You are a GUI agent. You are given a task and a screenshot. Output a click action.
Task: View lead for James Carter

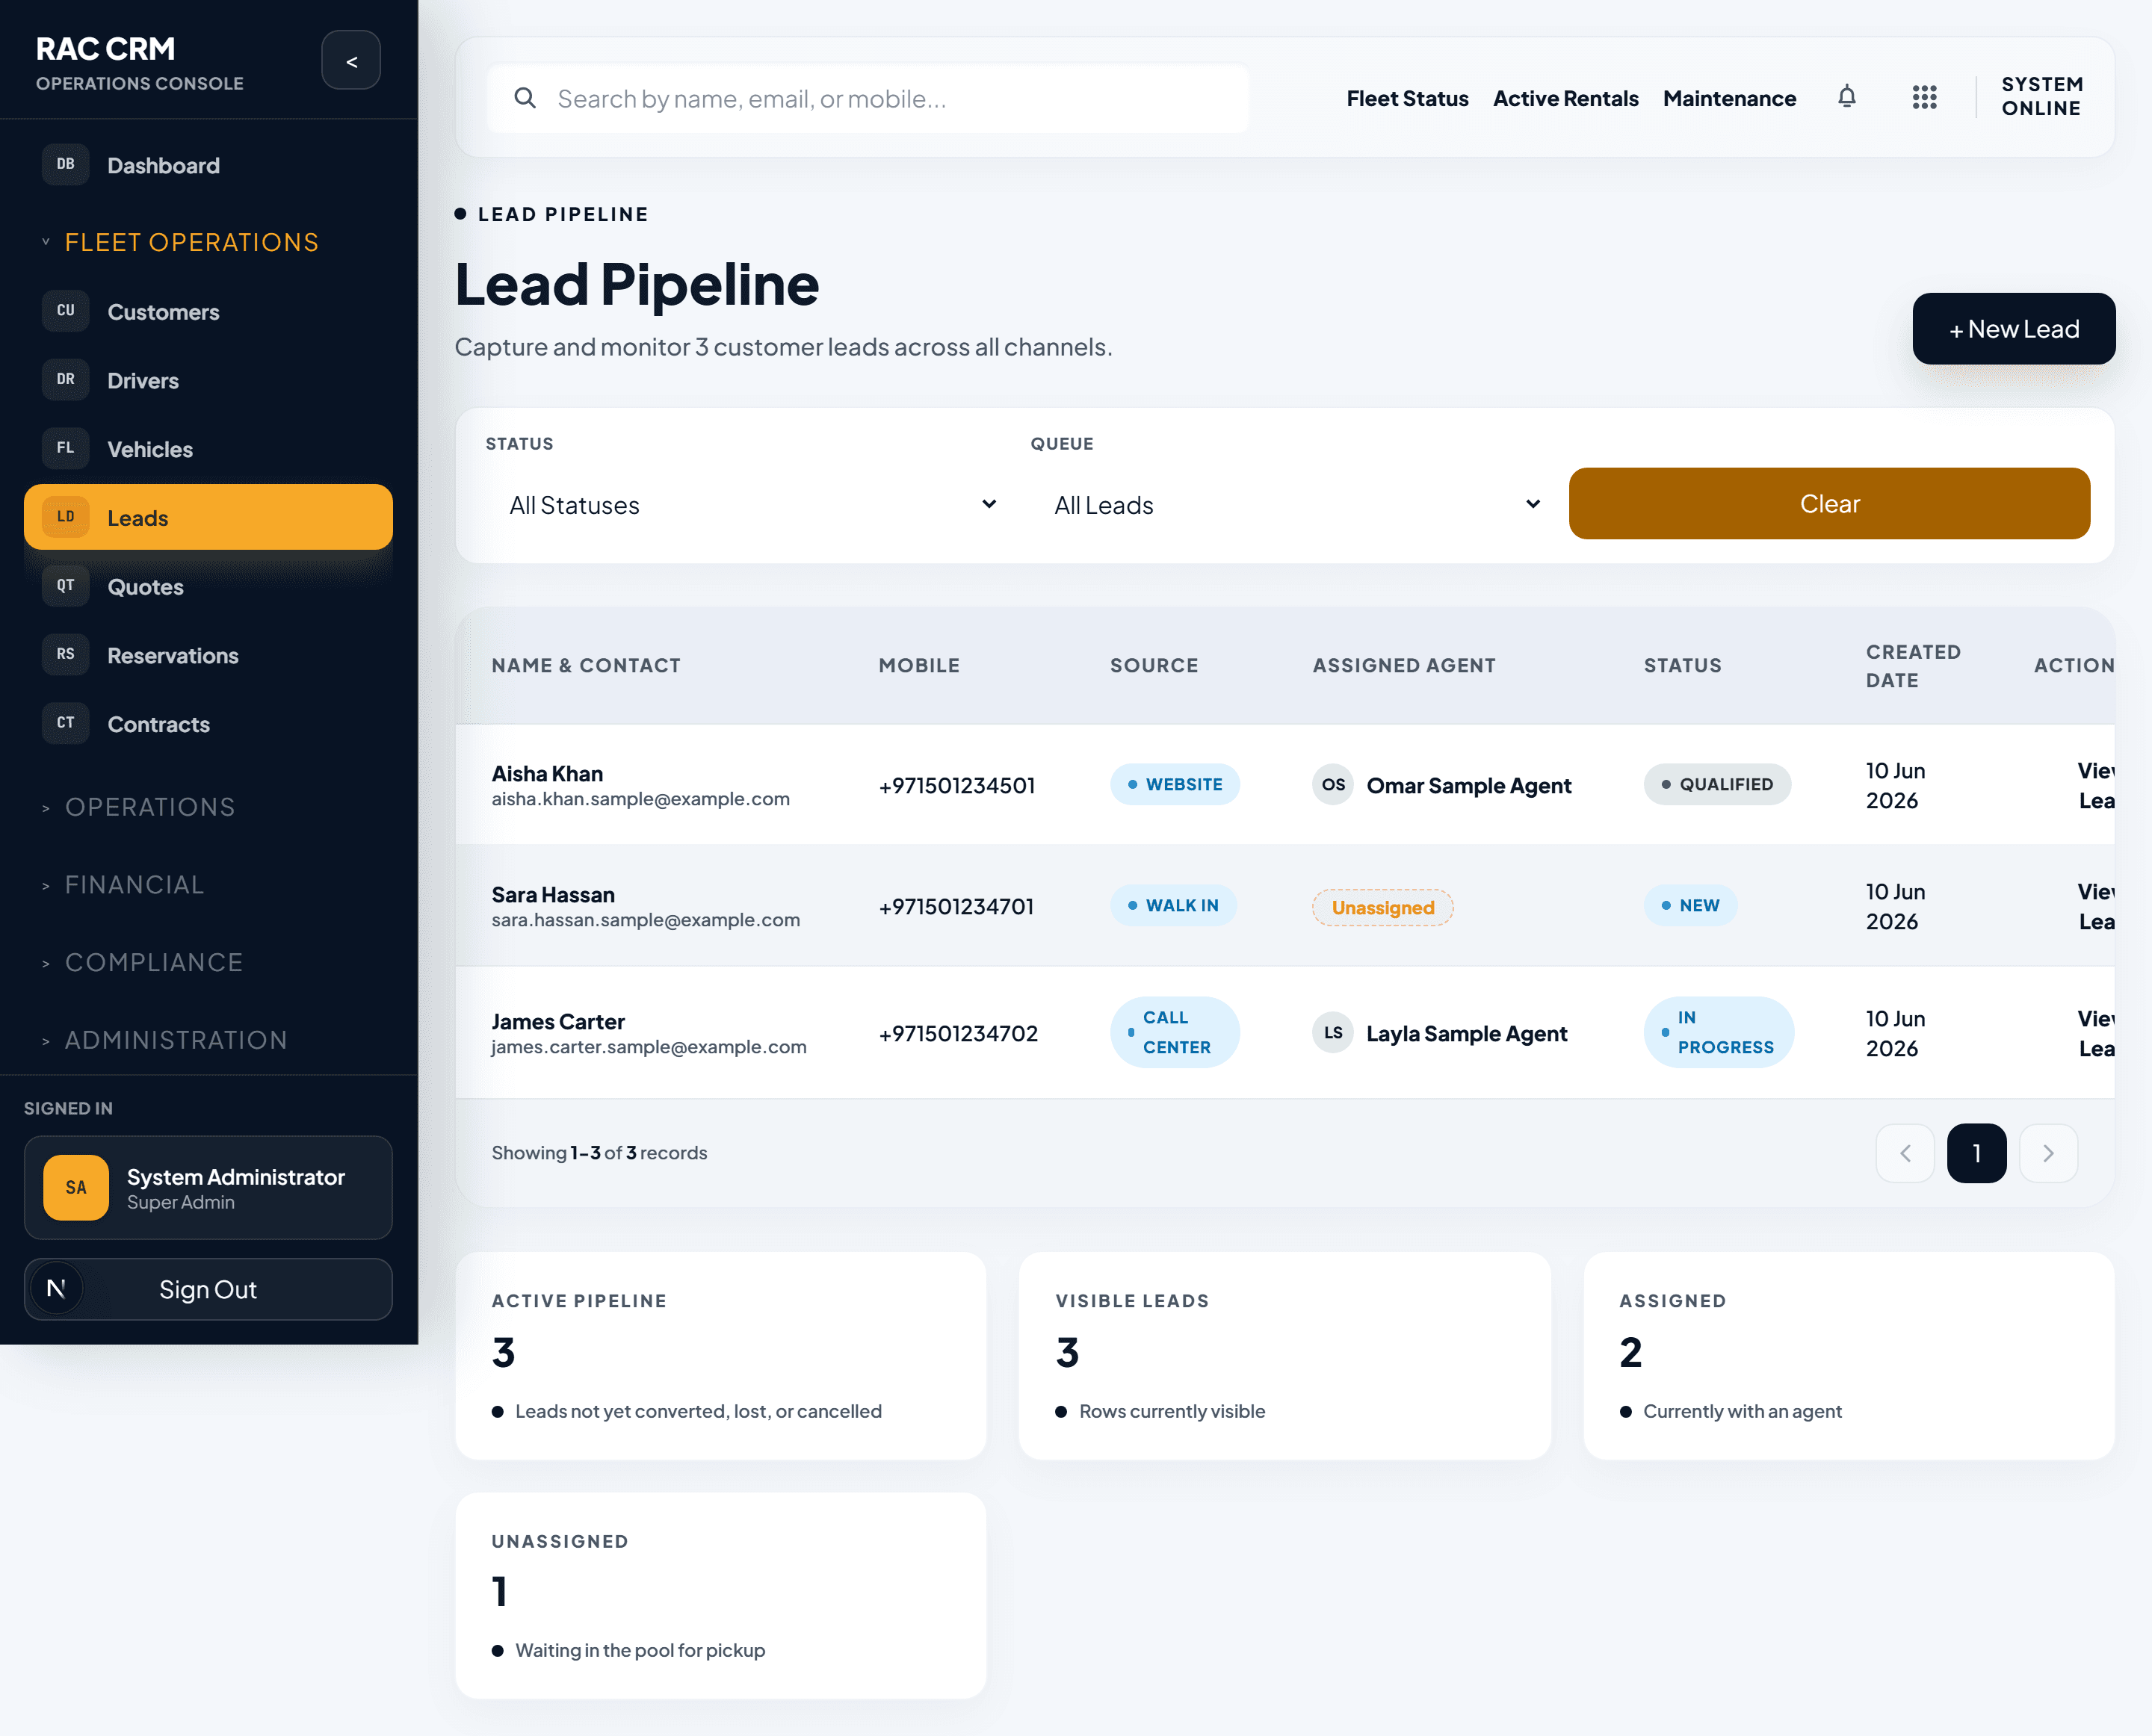[x=2097, y=1033]
